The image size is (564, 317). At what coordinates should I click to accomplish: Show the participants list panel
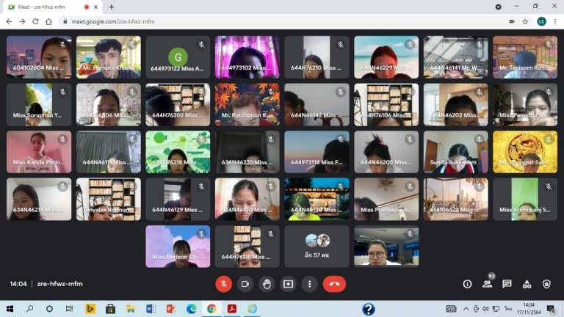click(x=487, y=284)
